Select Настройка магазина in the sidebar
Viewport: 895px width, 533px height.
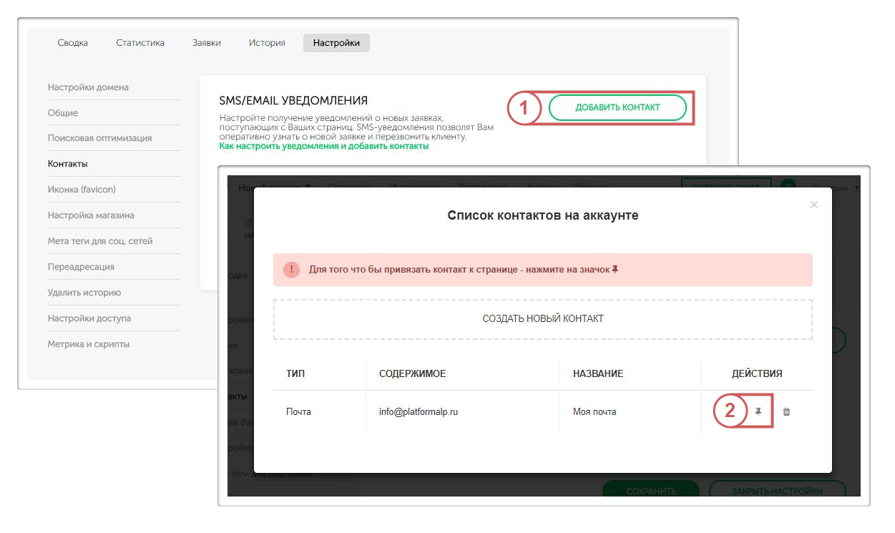(91, 215)
